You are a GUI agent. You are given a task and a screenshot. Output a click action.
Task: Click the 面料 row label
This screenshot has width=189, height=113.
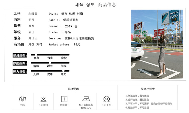click(17, 20)
